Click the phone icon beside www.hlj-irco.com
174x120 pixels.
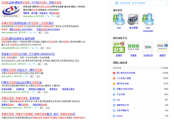[30, 64]
